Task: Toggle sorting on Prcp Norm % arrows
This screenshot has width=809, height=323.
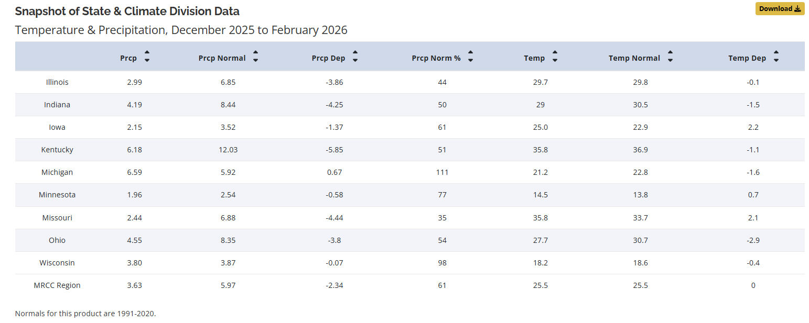Action: click(x=470, y=57)
